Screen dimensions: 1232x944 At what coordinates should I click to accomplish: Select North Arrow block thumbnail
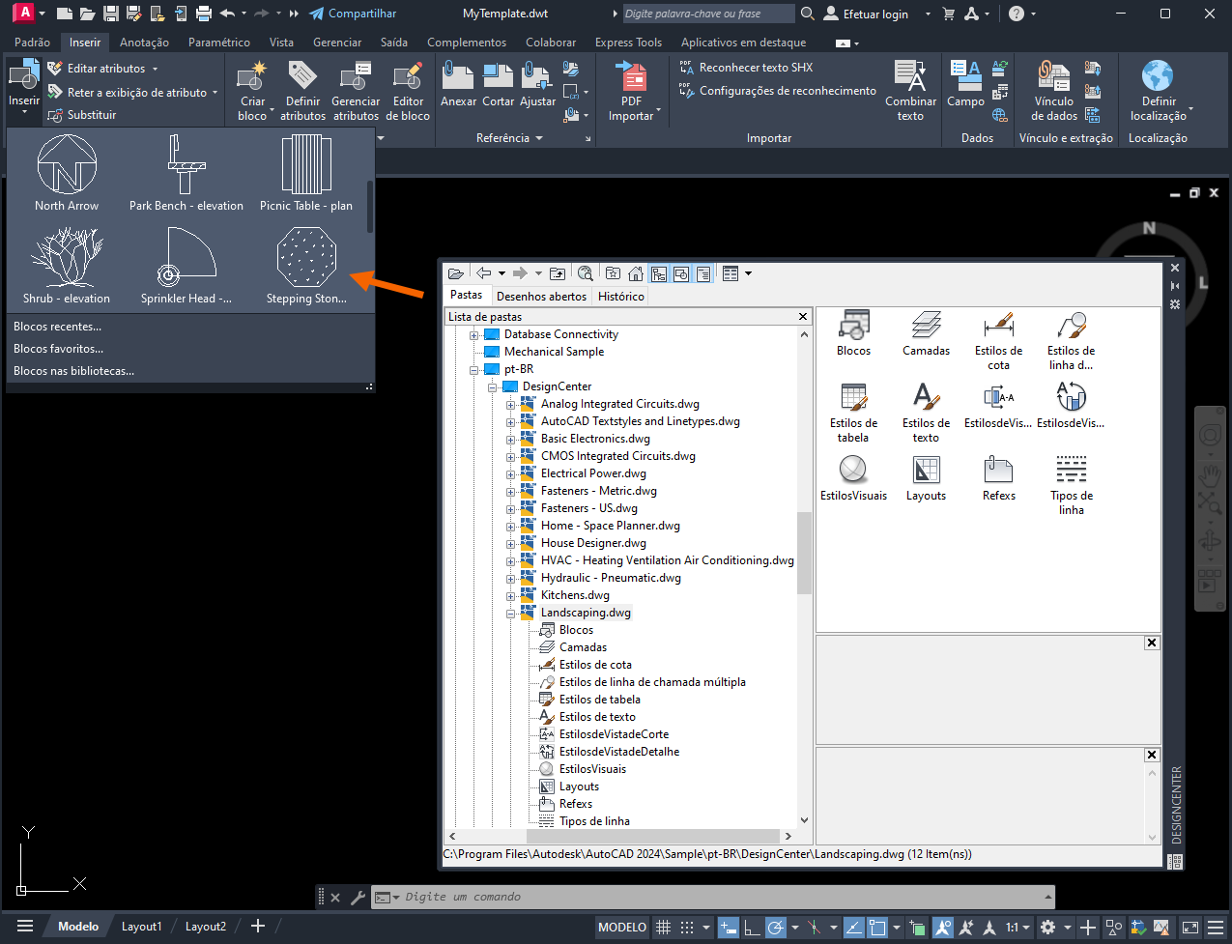(67, 173)
